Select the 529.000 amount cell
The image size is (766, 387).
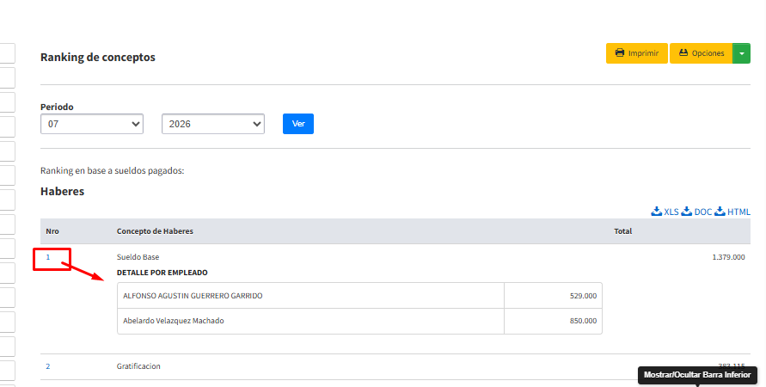coord(553,296)
